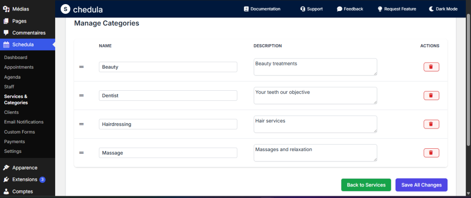Open Appointments in the Schedula submenu
Screen dimensions: 471x198
point(18,67)
